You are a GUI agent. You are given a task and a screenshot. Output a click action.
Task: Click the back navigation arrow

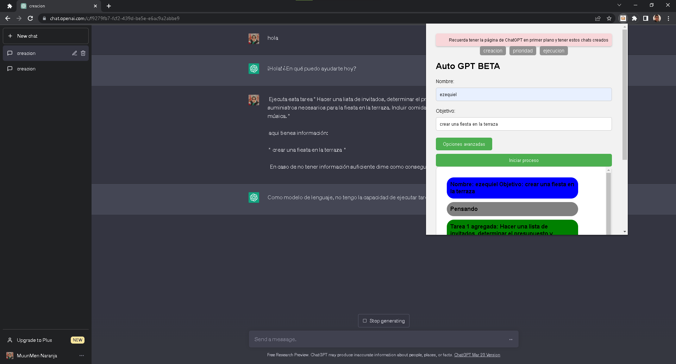click(x=8, y=18)
